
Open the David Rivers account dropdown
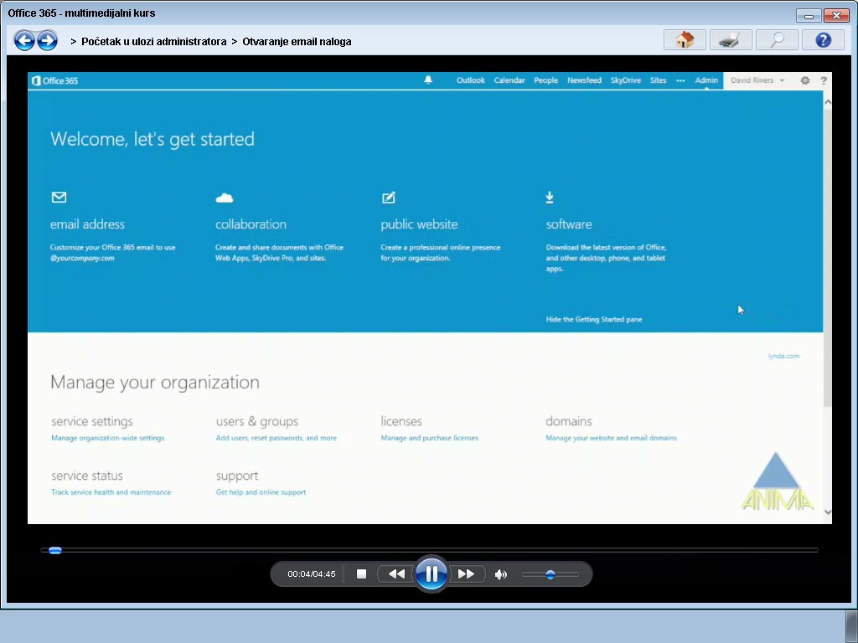pyautogui.click(x=753, y=80)
